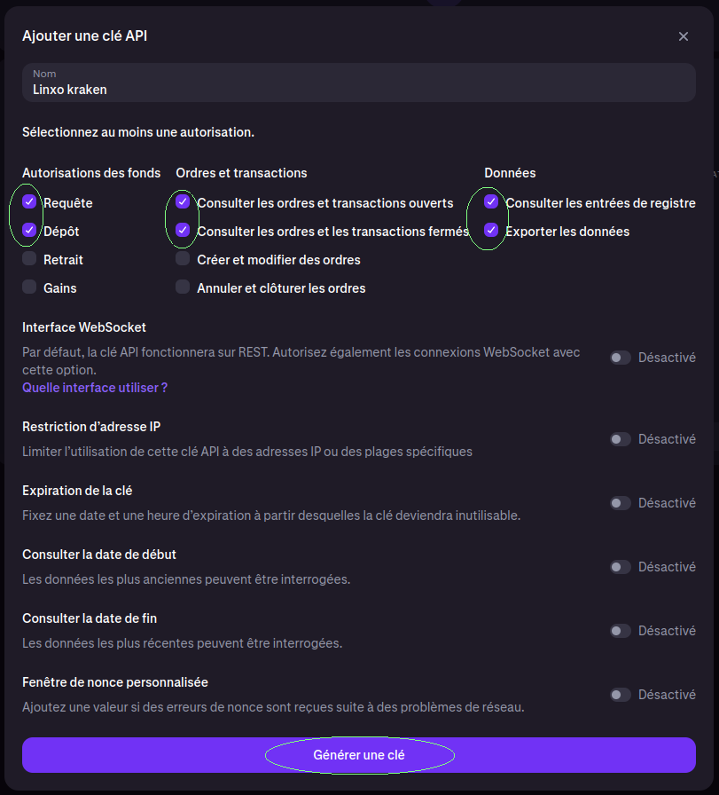Close the Ajouter une clé API dialog

(683, 36)
